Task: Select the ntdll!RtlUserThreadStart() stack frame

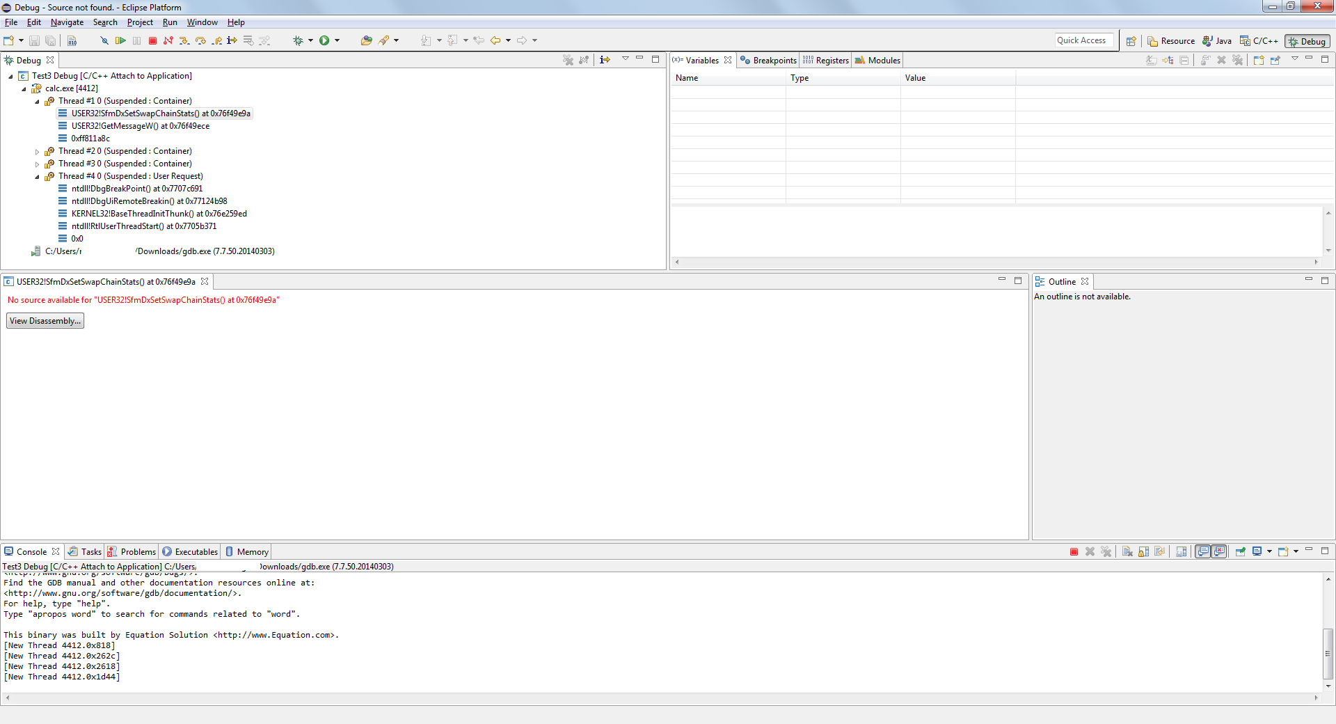Action: point(144,226)
